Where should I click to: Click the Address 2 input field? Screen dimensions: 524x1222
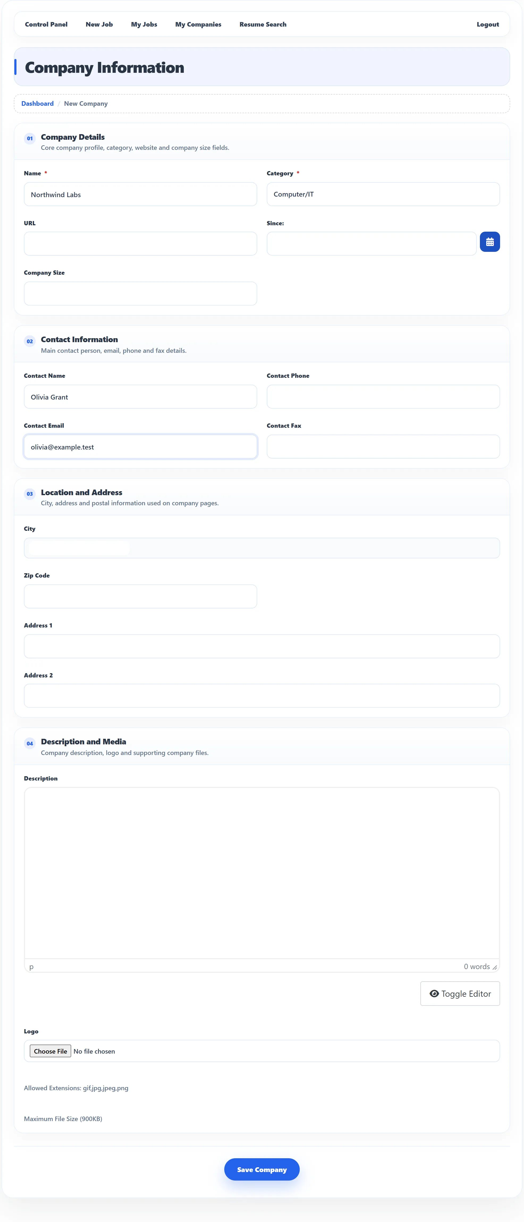pyautogui.click(x=261, y=695)
